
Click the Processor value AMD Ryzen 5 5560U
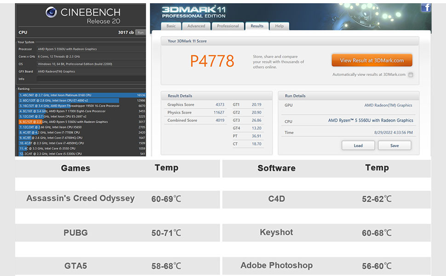coord(67,49)
